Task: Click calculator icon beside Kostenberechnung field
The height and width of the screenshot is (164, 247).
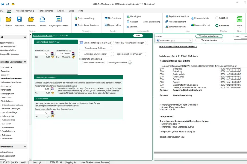Action: pyautogui.click(x=73, y=54)
